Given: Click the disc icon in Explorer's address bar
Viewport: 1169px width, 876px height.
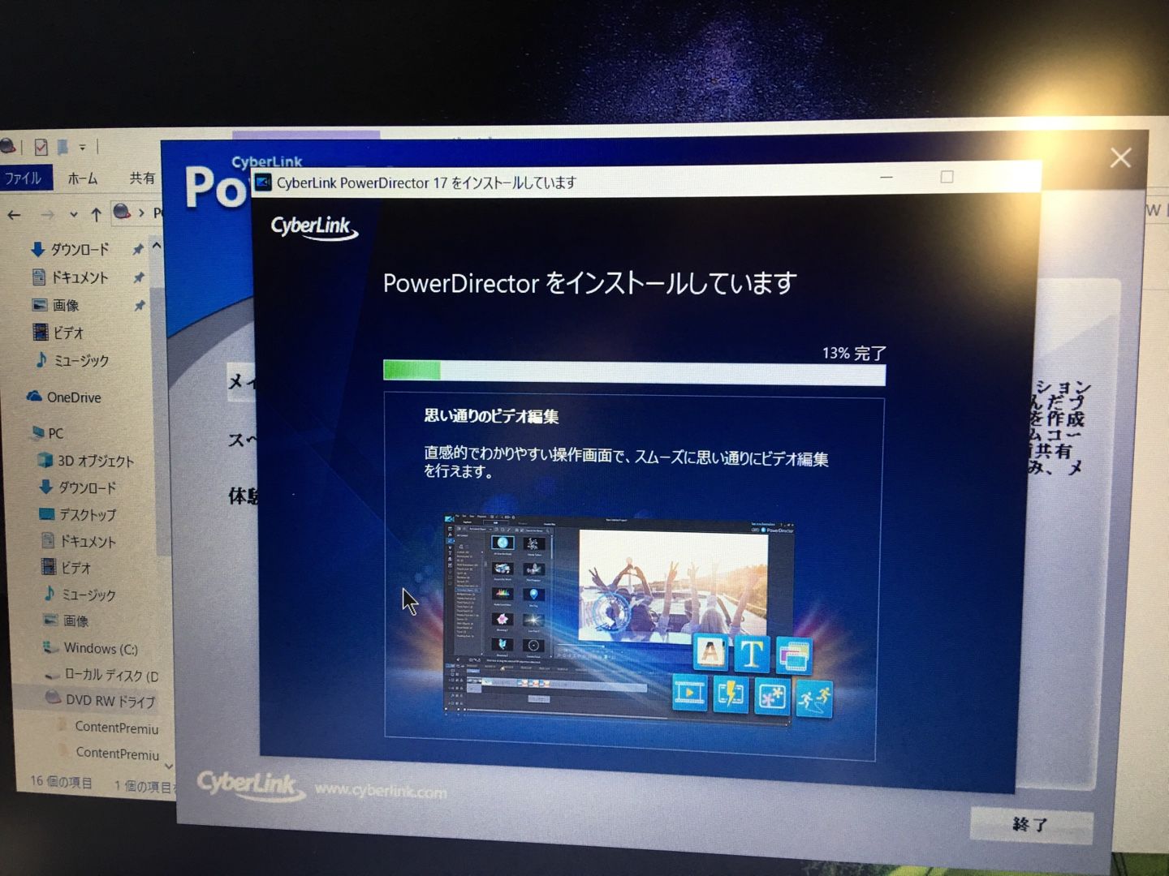Looking at the screenshot, I should (x=122, y=212).
